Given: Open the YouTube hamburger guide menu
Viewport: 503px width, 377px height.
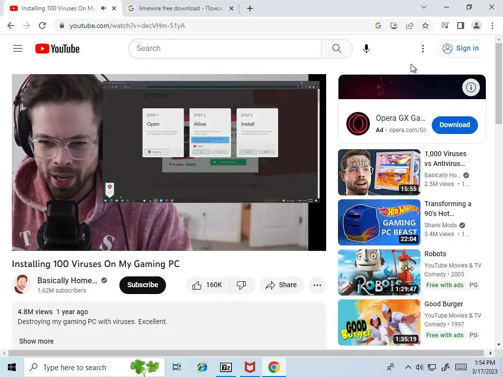Looking at the screenshot, I should [x=18, y=49].
